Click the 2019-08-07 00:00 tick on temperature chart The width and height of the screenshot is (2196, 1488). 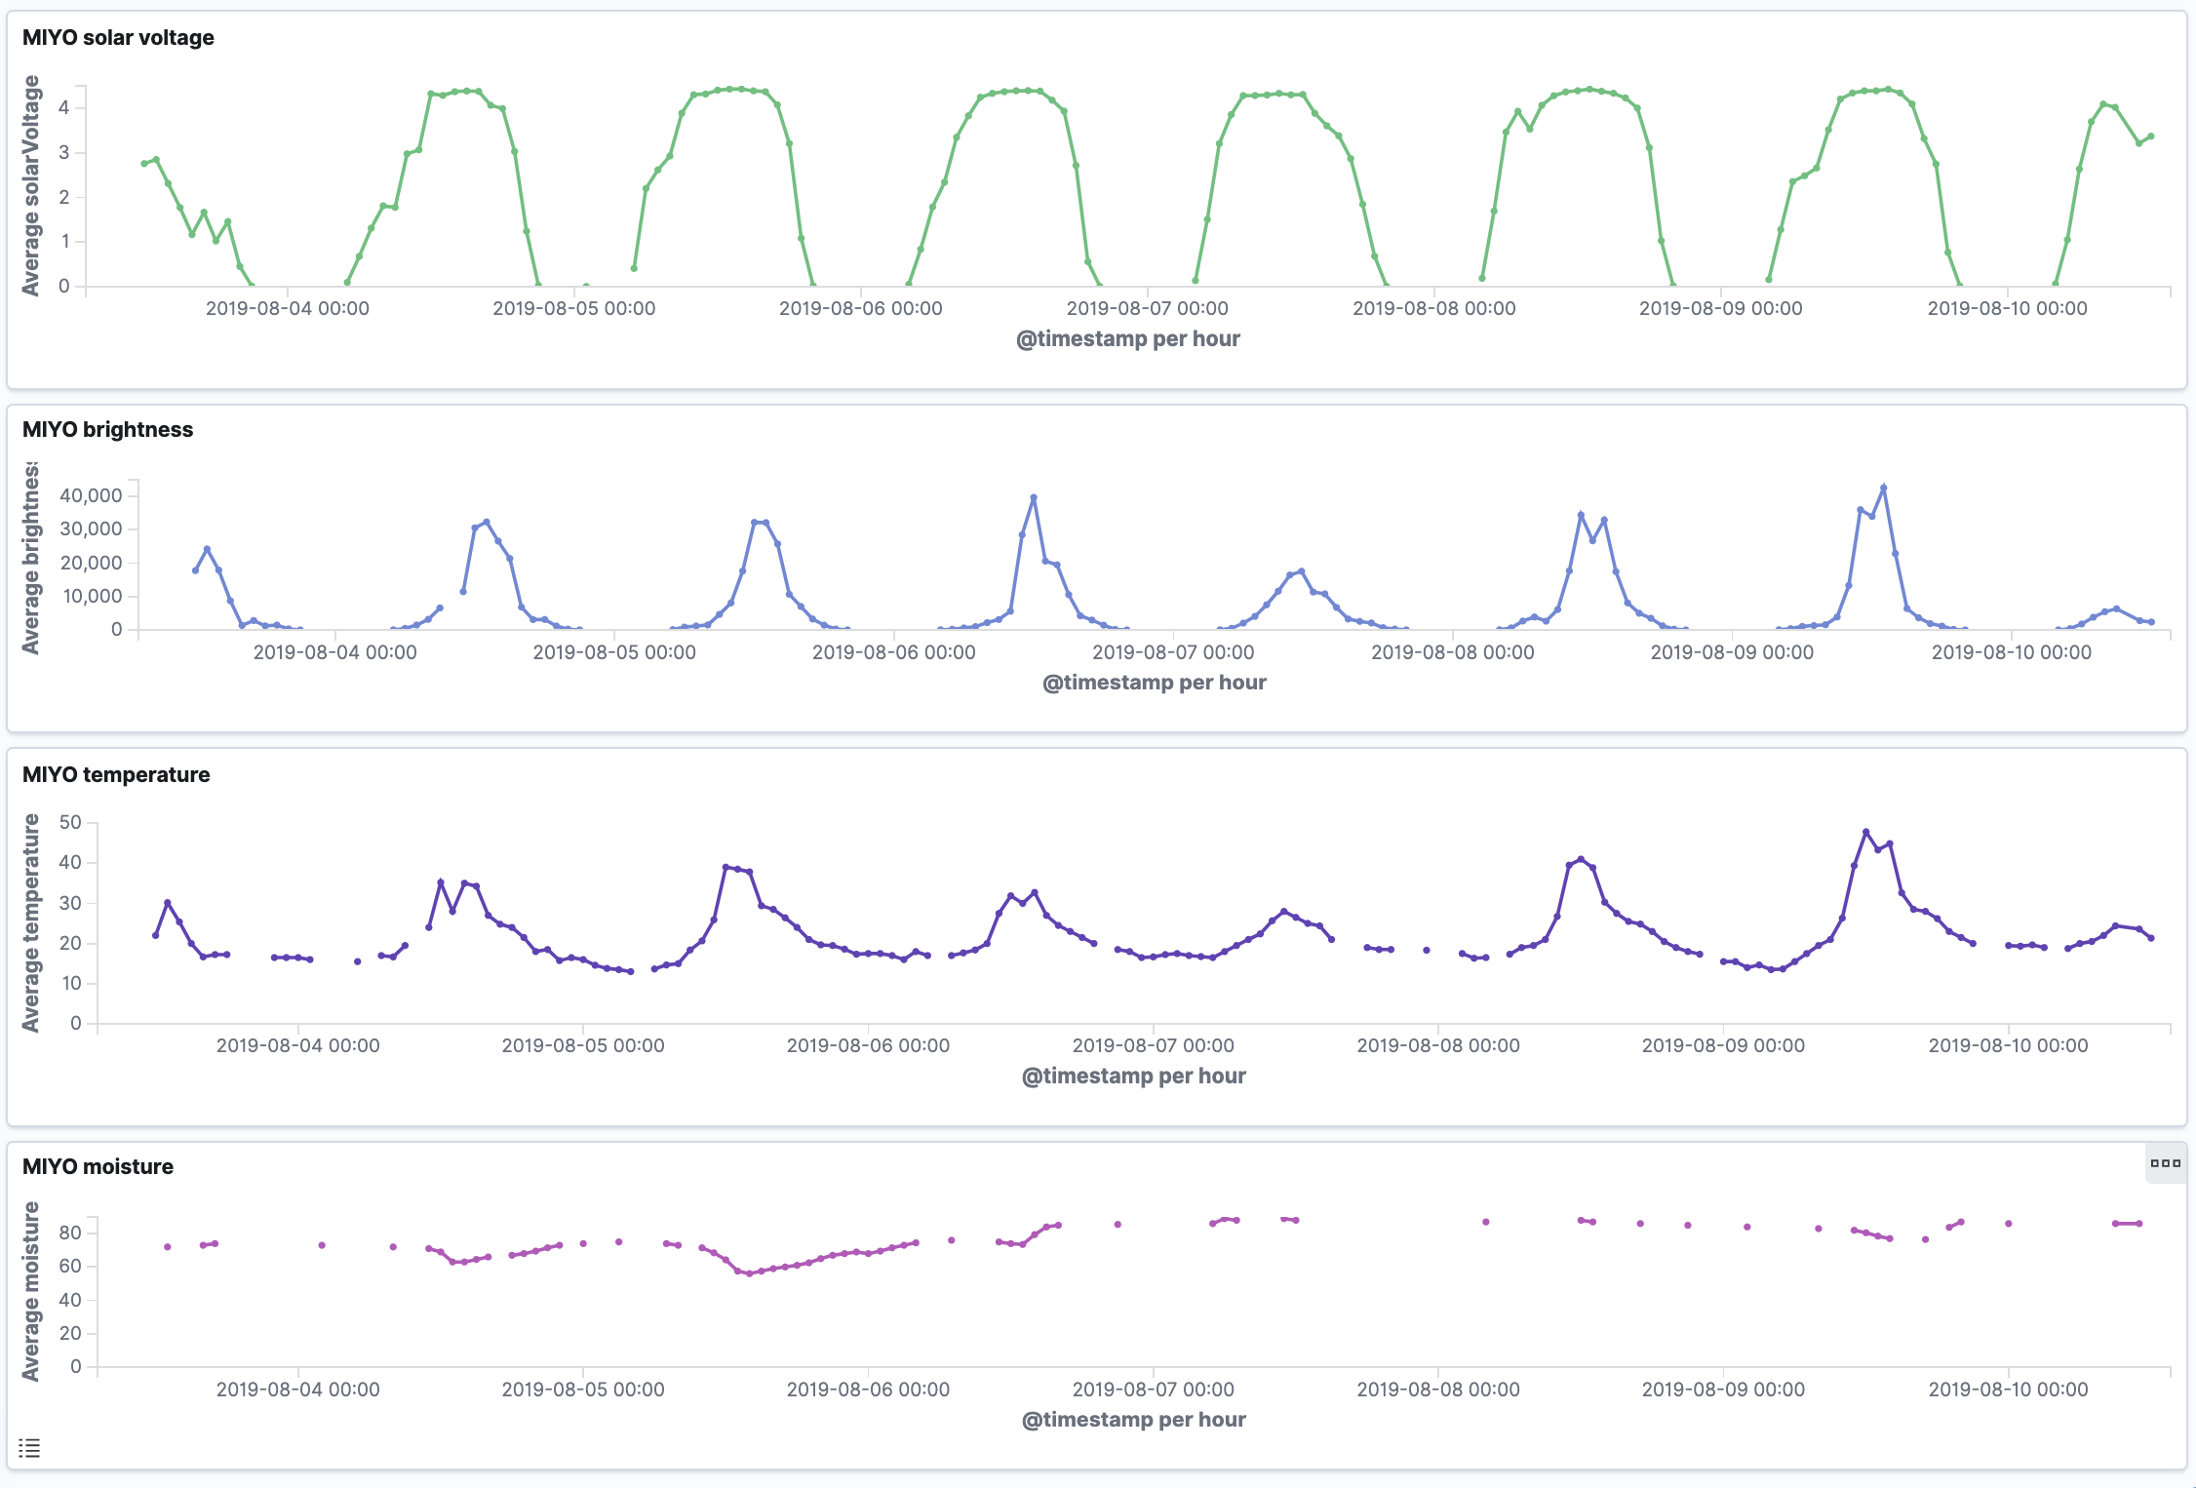(x=1153, y=1045)
